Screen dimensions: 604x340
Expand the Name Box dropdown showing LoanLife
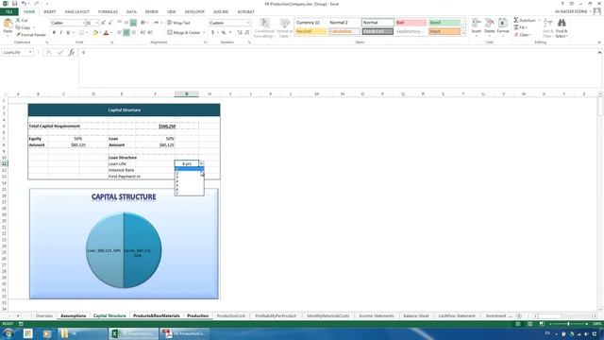coord(30,52)
